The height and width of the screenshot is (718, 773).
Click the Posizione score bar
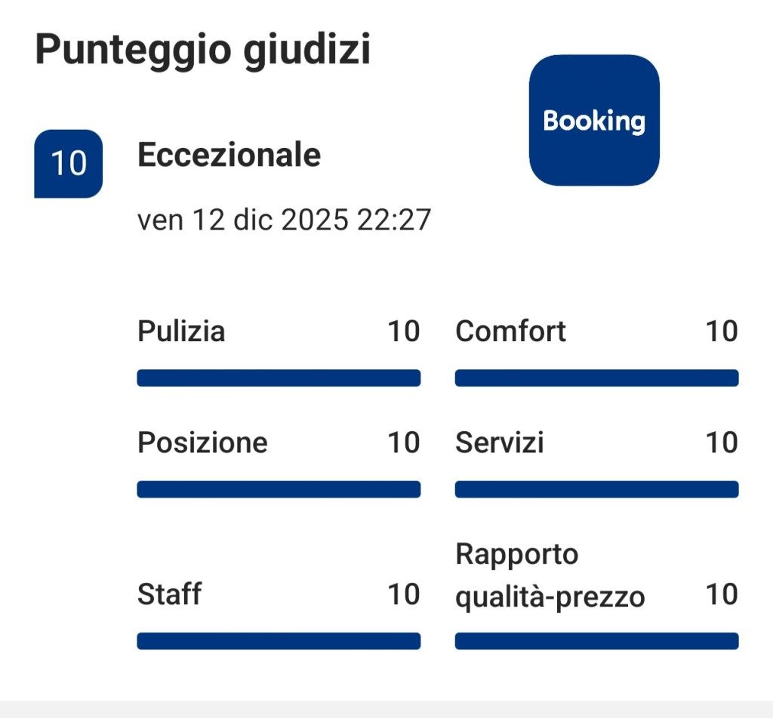(279, 489)
